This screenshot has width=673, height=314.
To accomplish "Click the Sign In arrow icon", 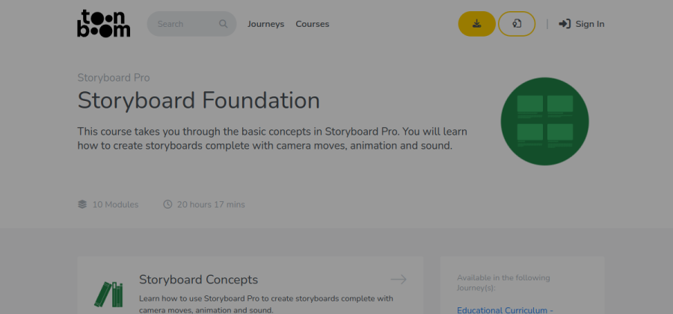I will tap(565, 24).
